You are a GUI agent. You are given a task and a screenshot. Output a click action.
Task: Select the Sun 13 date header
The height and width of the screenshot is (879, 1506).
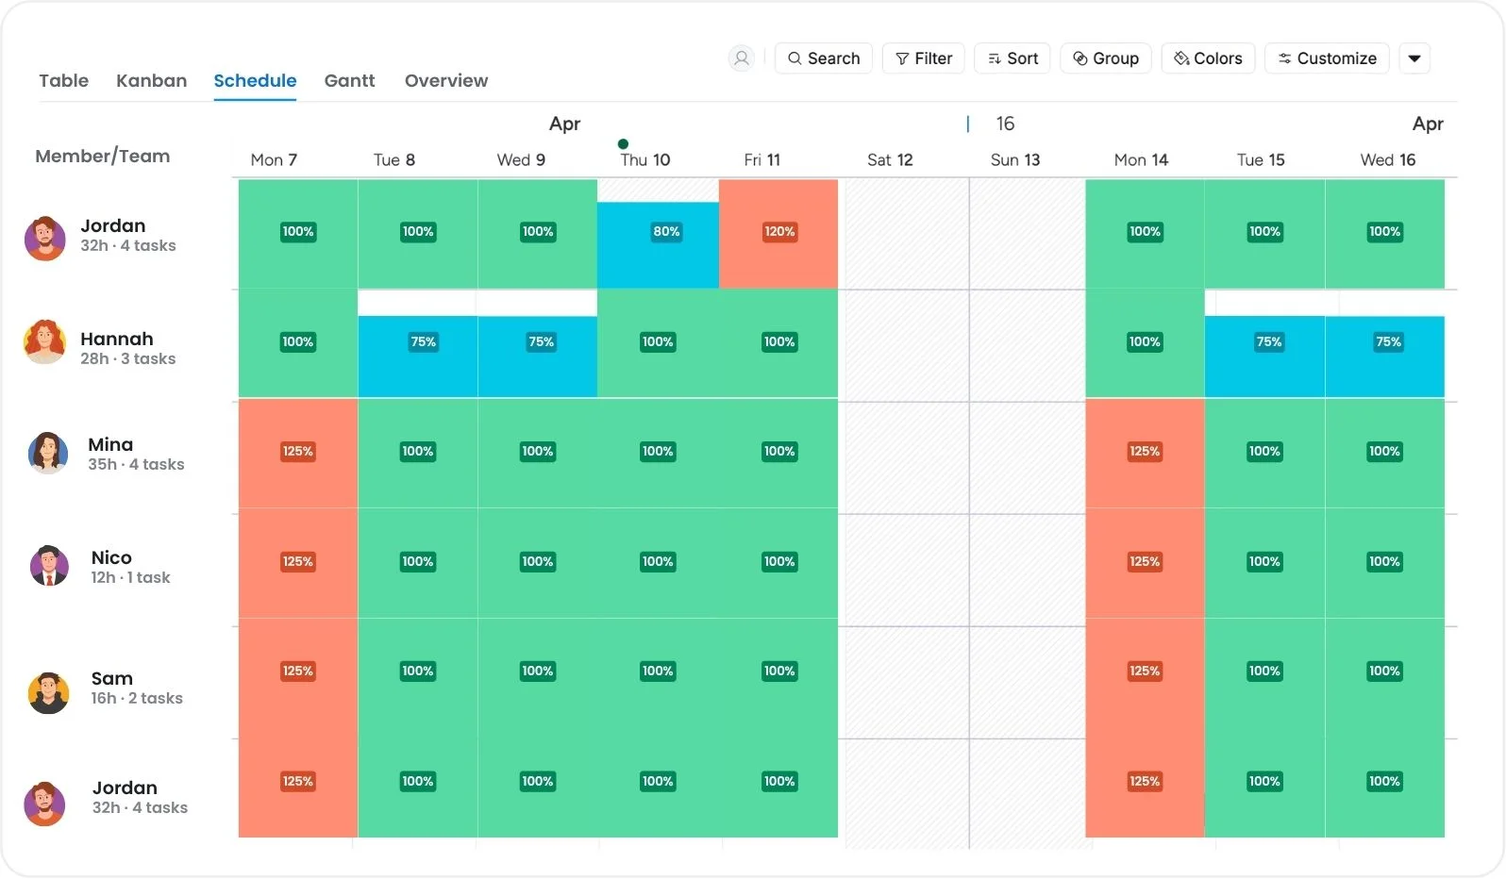click(1015, 160)
